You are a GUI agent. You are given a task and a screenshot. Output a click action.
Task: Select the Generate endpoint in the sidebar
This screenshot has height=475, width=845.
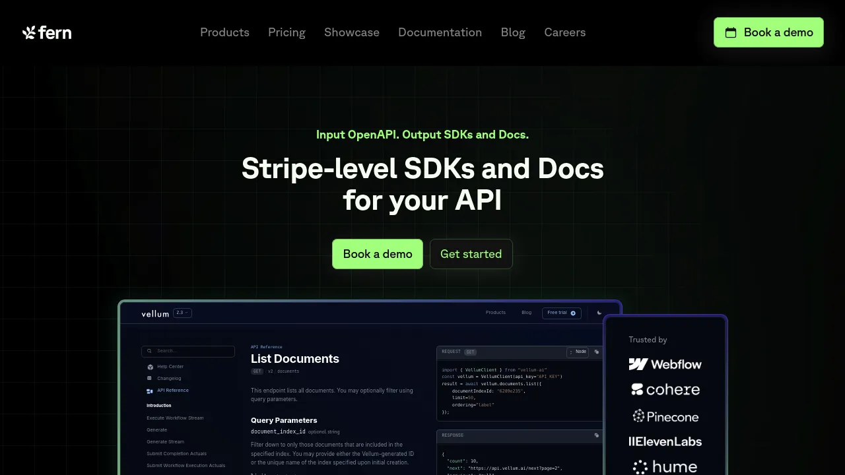pos(157,430)
